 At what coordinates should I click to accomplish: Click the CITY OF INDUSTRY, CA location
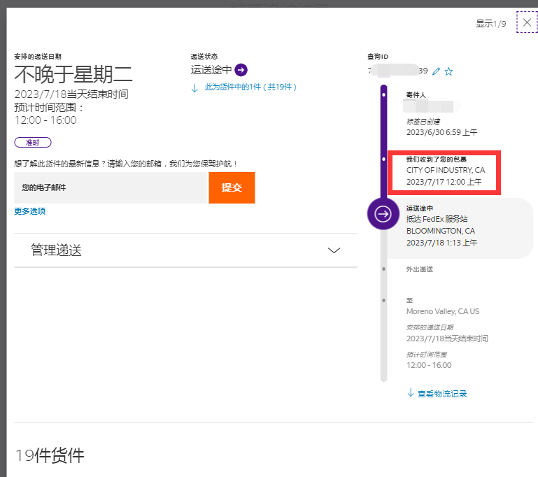[x=446, y=170]
